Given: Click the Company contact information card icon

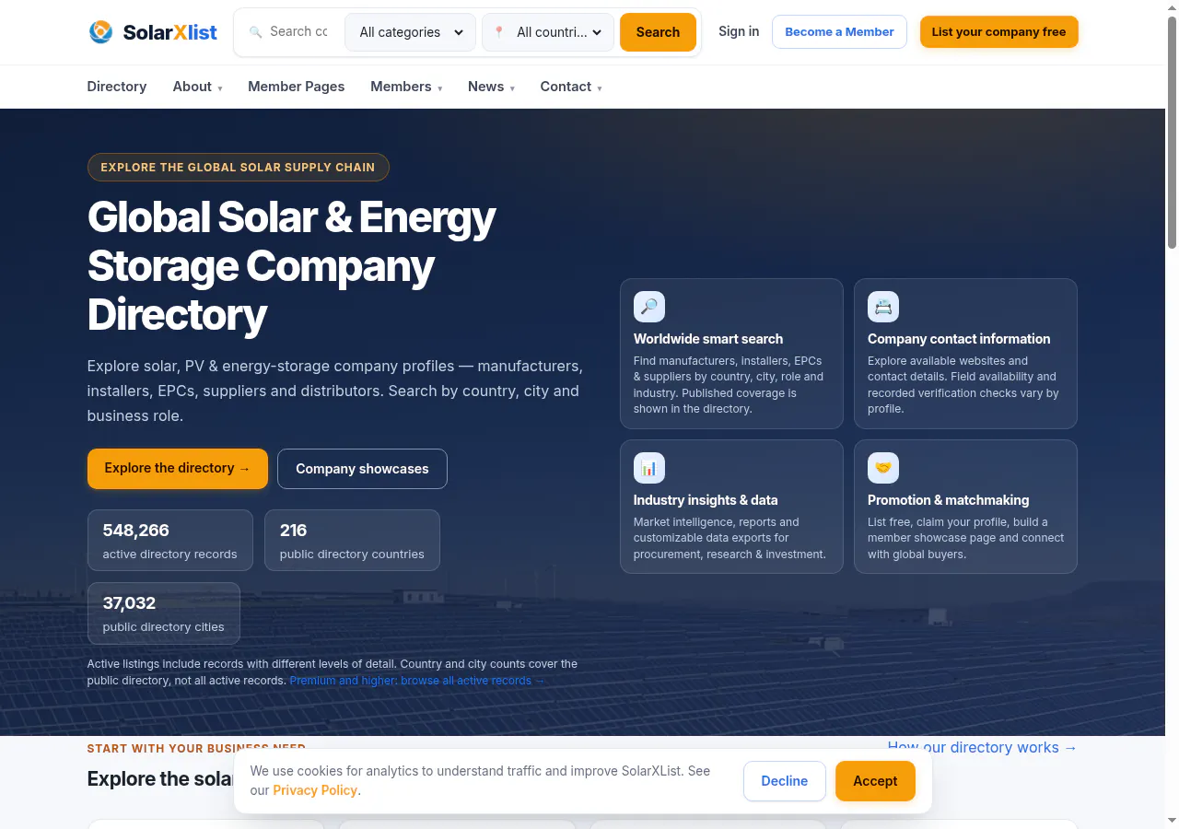Looking at the screenshot, I should pos(883,307).
